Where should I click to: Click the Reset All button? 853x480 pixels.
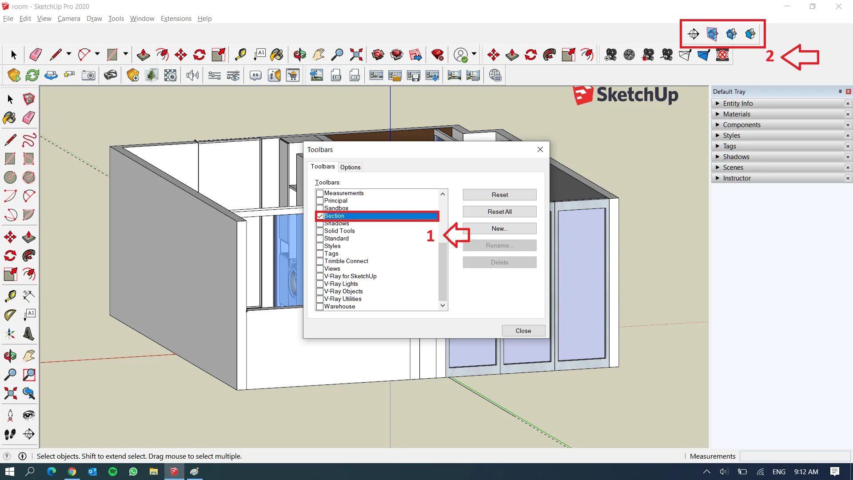(499, 212)
